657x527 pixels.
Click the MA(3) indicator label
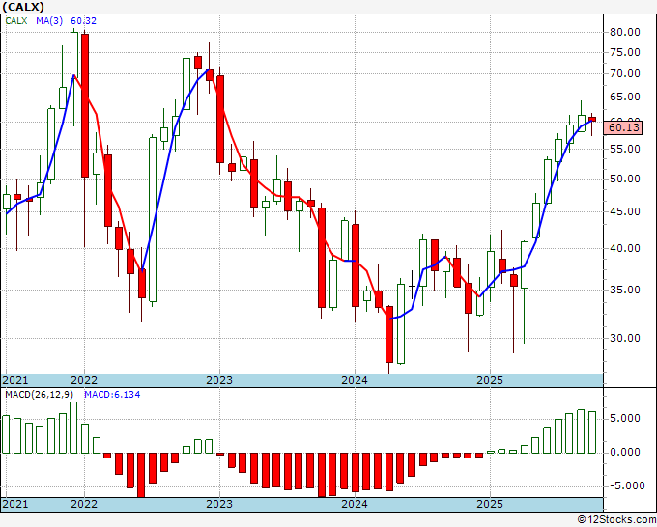(49, 20)
